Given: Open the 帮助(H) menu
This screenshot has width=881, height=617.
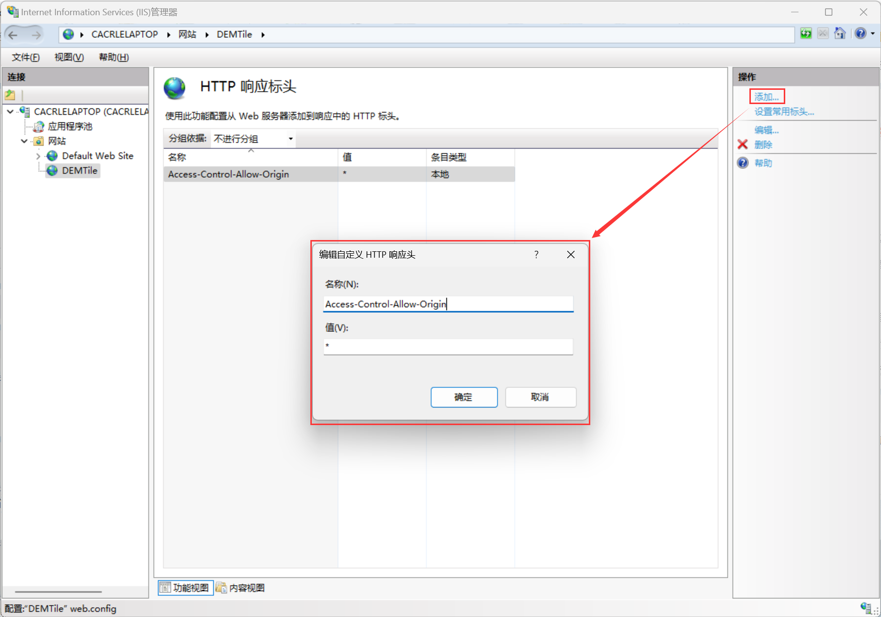Looking at the screenshot, I should [114, 57].
